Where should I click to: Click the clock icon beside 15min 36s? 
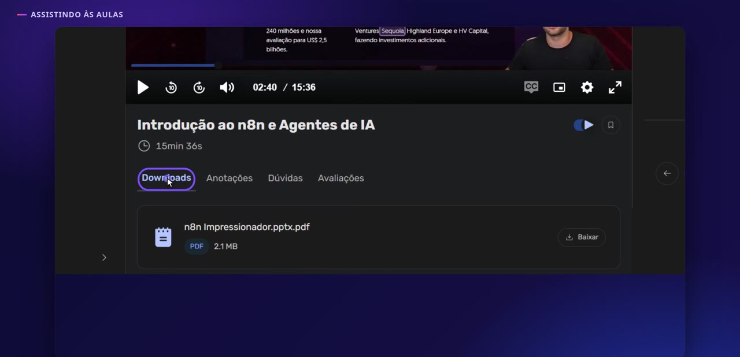(x=144, y=146)
